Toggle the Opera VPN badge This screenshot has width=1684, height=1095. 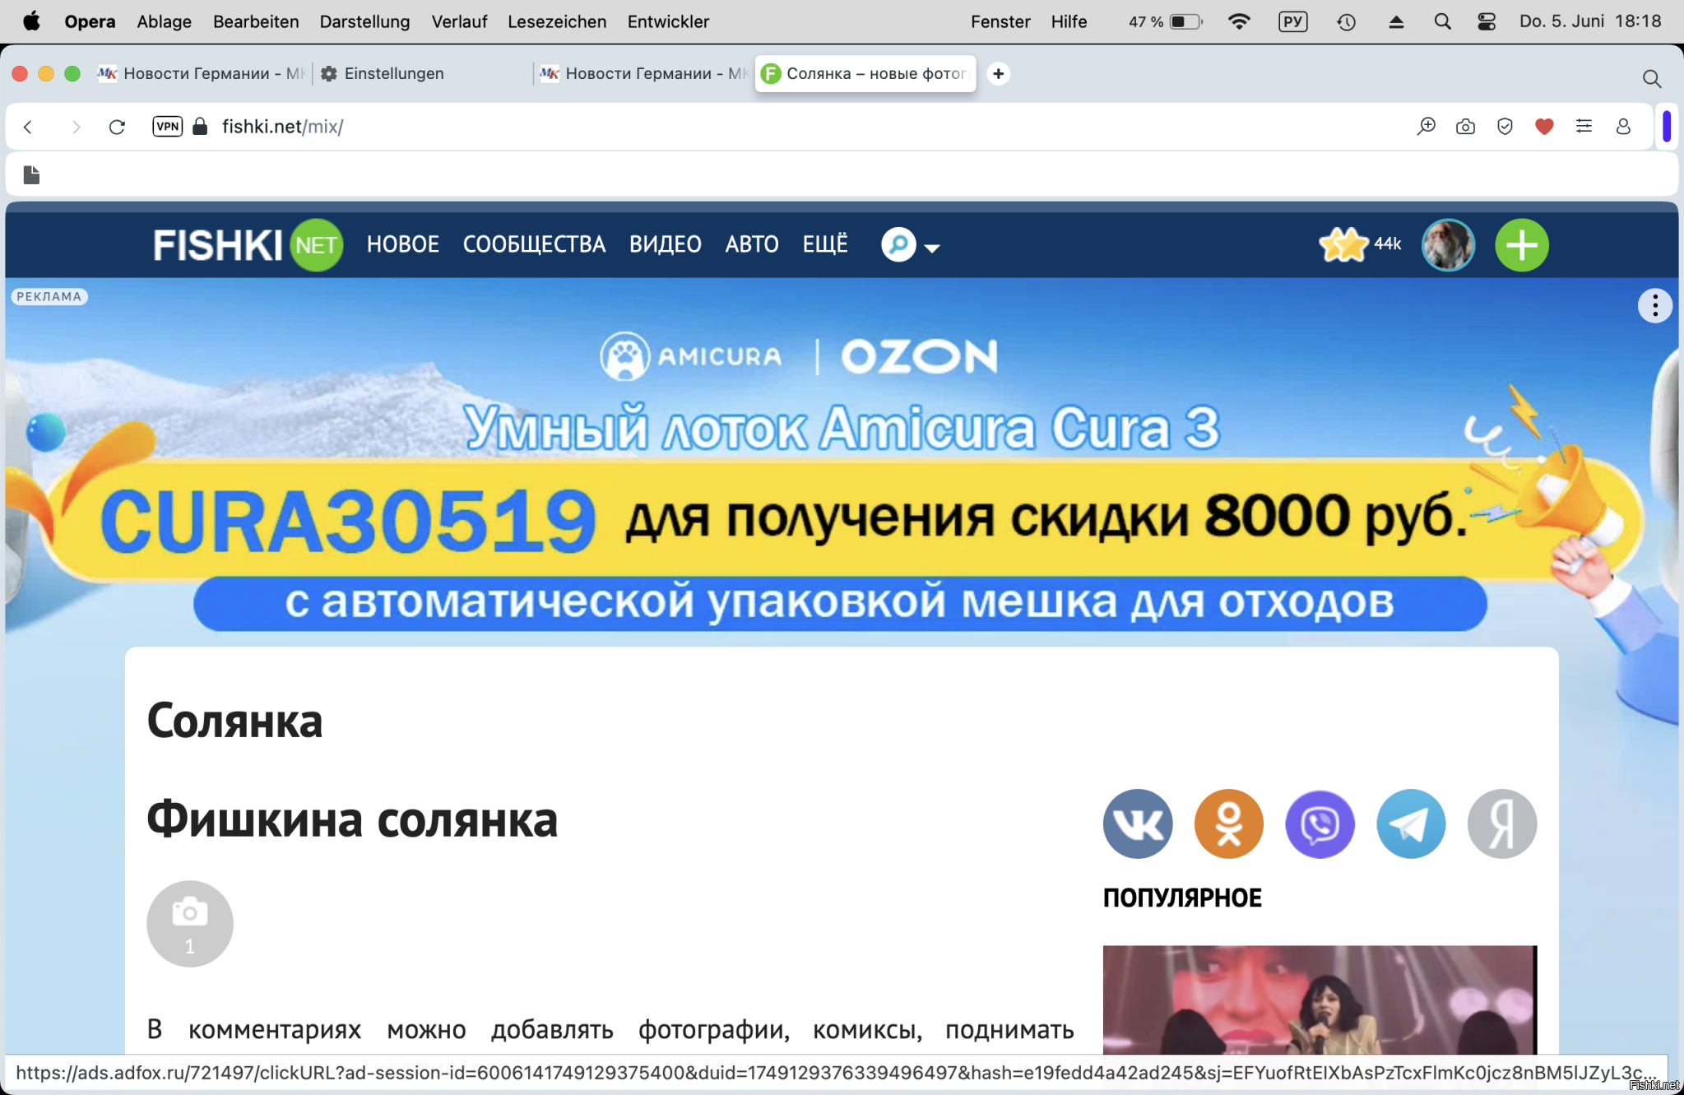coord(168,126)
